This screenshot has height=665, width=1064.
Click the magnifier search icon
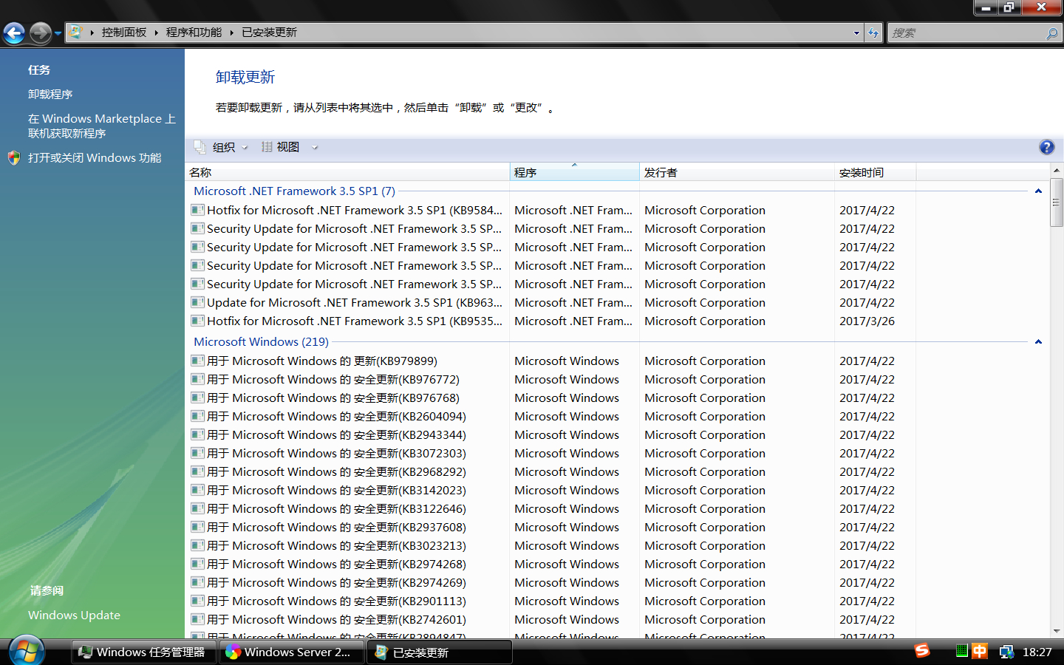click(x=1052, y=33)
